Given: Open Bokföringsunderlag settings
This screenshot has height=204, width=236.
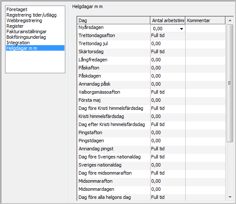Looking at the screenshot, I should [26, 37].
